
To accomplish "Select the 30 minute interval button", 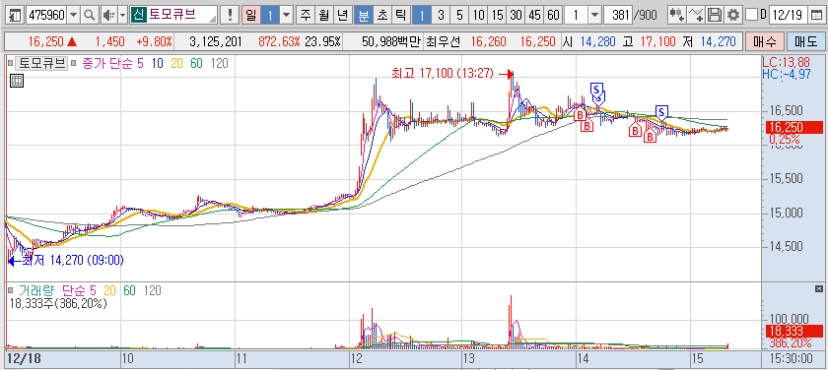I will [516, 16].
